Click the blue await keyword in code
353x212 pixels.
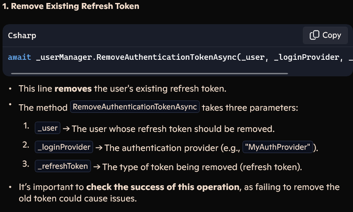coord(20,57)
